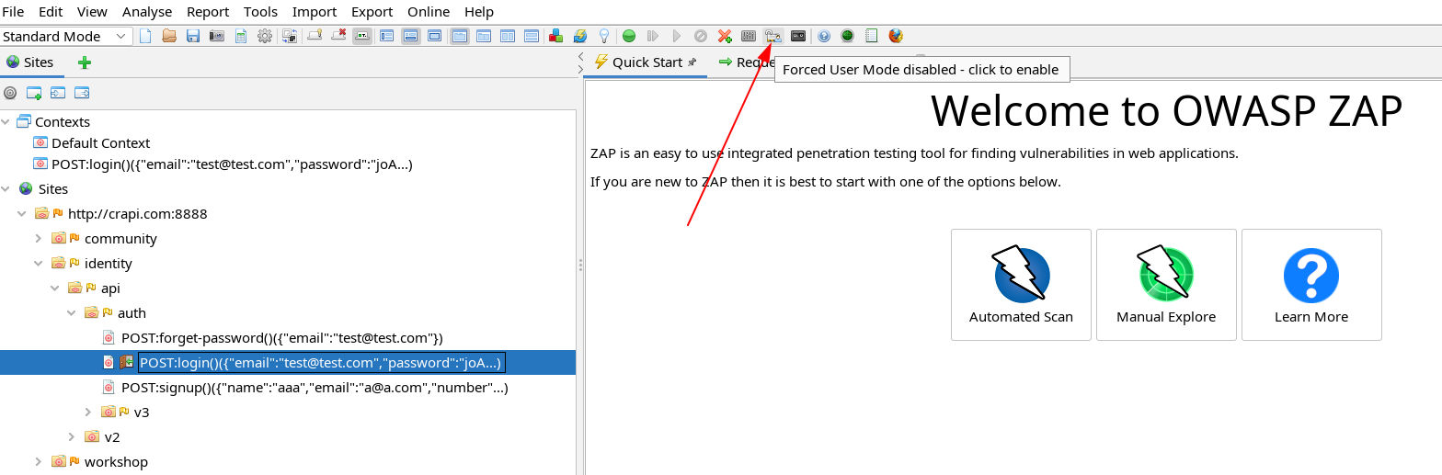The image size is (1442, 475).
Task: Launch Firefox browser from toolbar
Action: (x=896, y=36)
